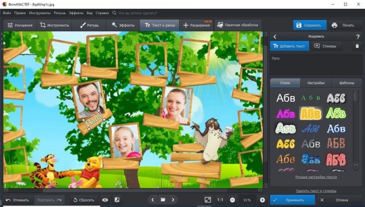The image size is (365, 207).
Task: Set zoom to 1:1 scale
Action: (x=220, y=200)
